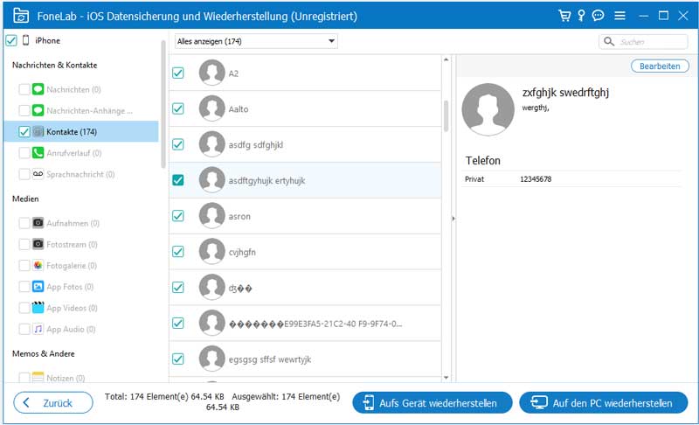Click the sidebar vertical scrollbar
This screenshot has height=425, width=699.
pos(163,105)
